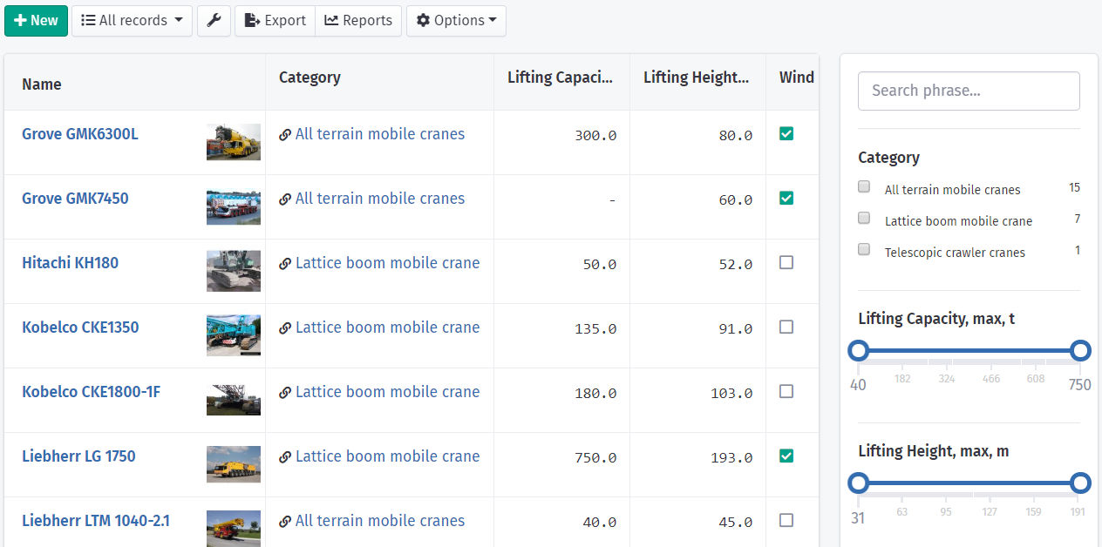Open the All records dropdown

[132, 21]
